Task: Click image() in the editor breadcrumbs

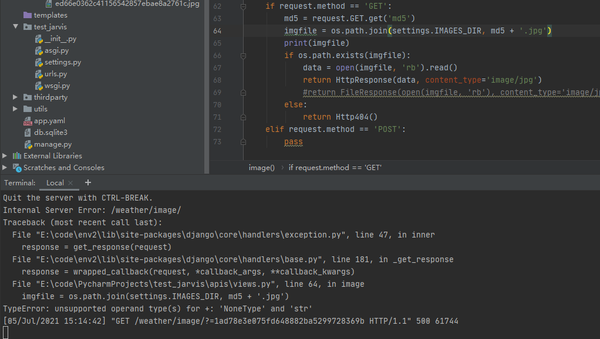Action: pos(261,167)
